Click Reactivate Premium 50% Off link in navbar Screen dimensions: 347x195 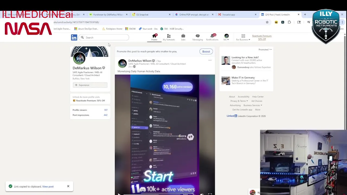point(262,37)
